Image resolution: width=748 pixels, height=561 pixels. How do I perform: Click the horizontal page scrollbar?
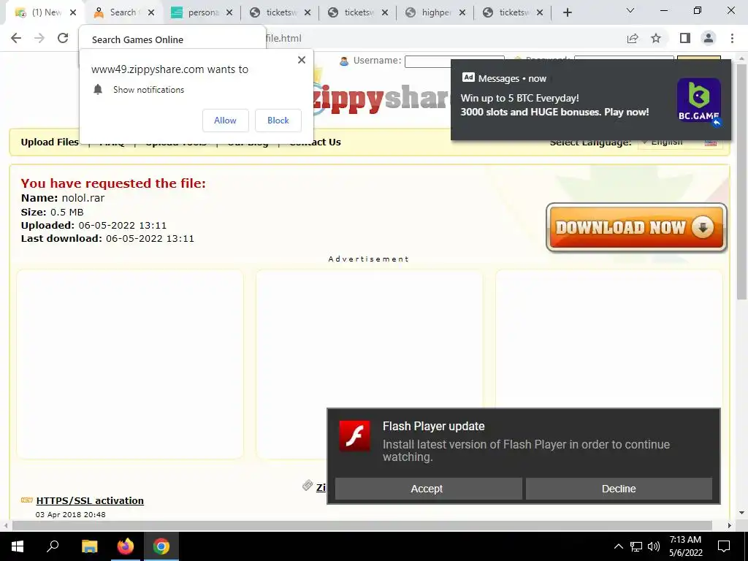coord(362,525)
